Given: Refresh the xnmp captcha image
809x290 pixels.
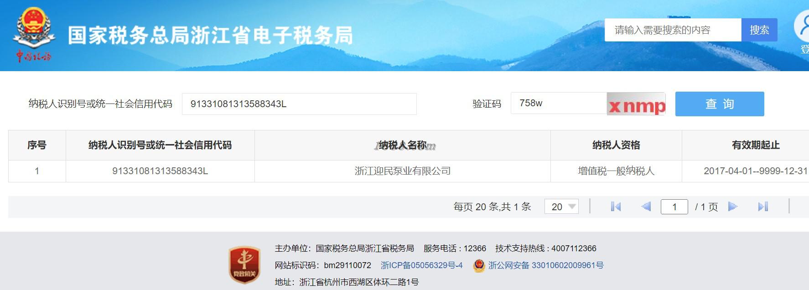Looking at the screenshot, I should click(x=636, y=104).
